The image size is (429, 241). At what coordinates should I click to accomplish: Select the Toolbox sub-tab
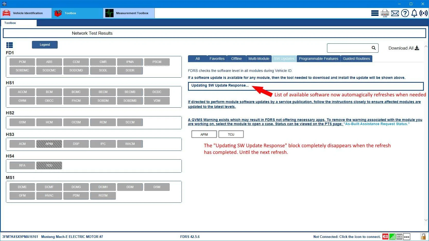click(x=19, y=23)
